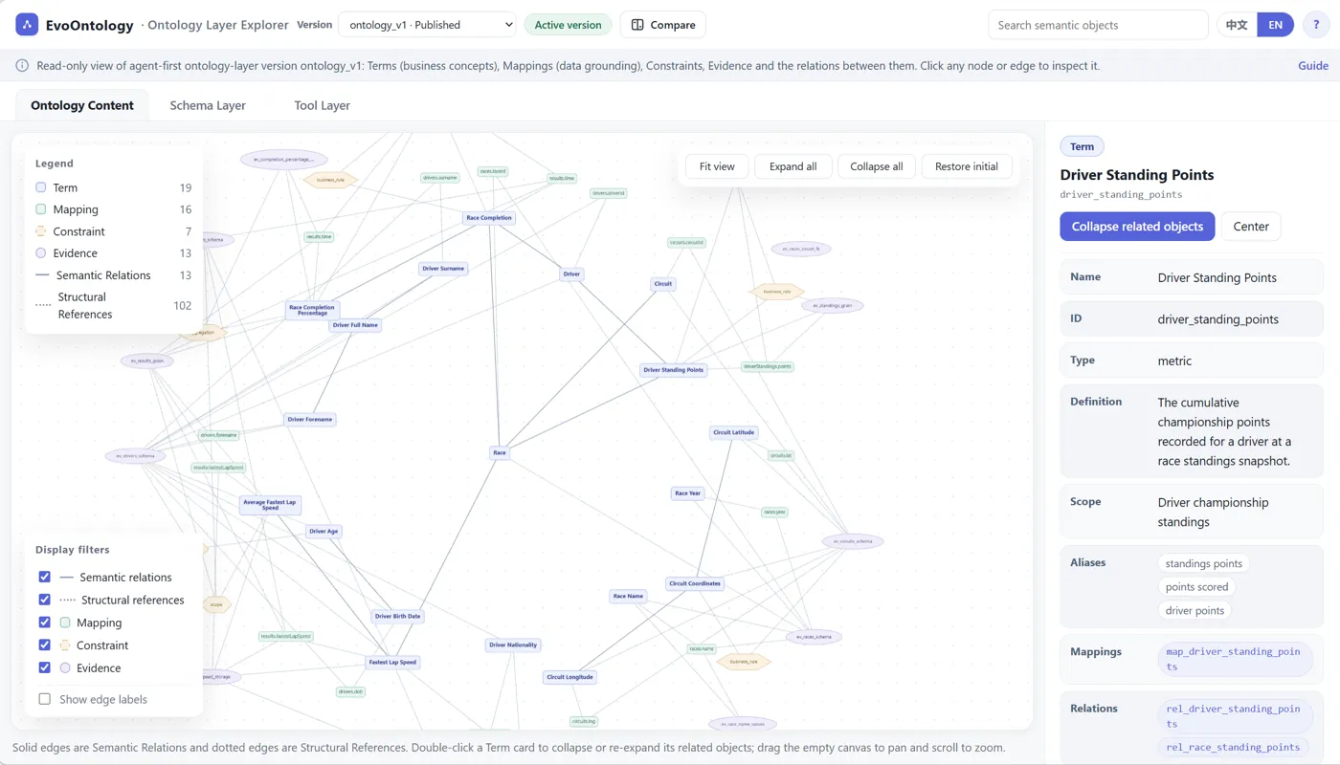Toggle Semantic relations display filter
Image resolution: width=1340 pixels, height=765 pixels.
coord(44,577)
